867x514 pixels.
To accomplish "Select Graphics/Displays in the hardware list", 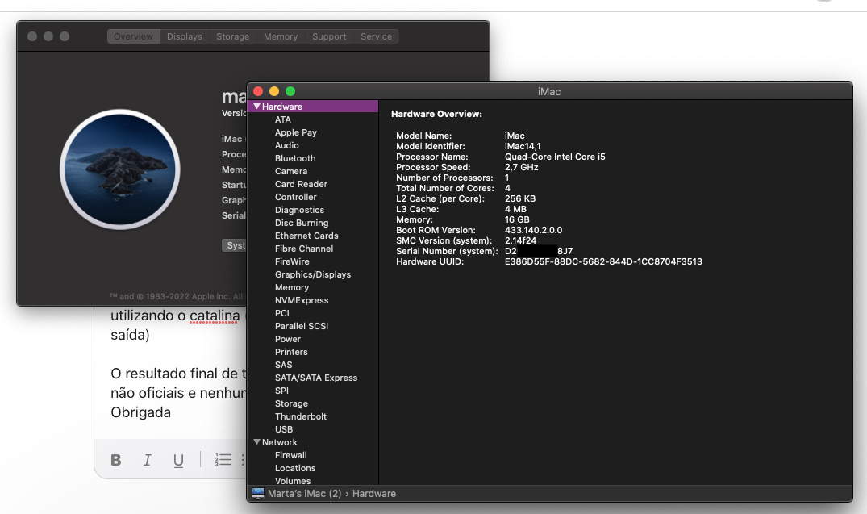I will (313, 274).
